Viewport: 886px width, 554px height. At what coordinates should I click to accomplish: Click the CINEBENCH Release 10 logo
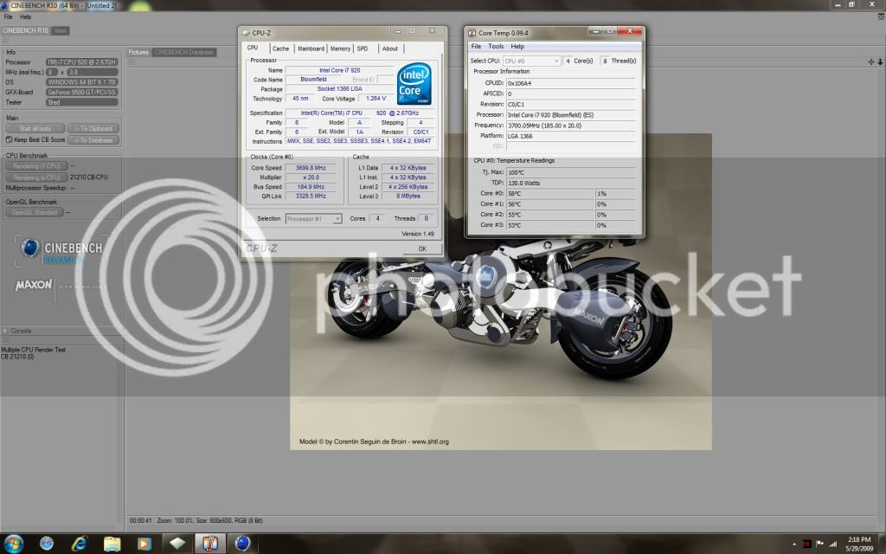point(61,252)
